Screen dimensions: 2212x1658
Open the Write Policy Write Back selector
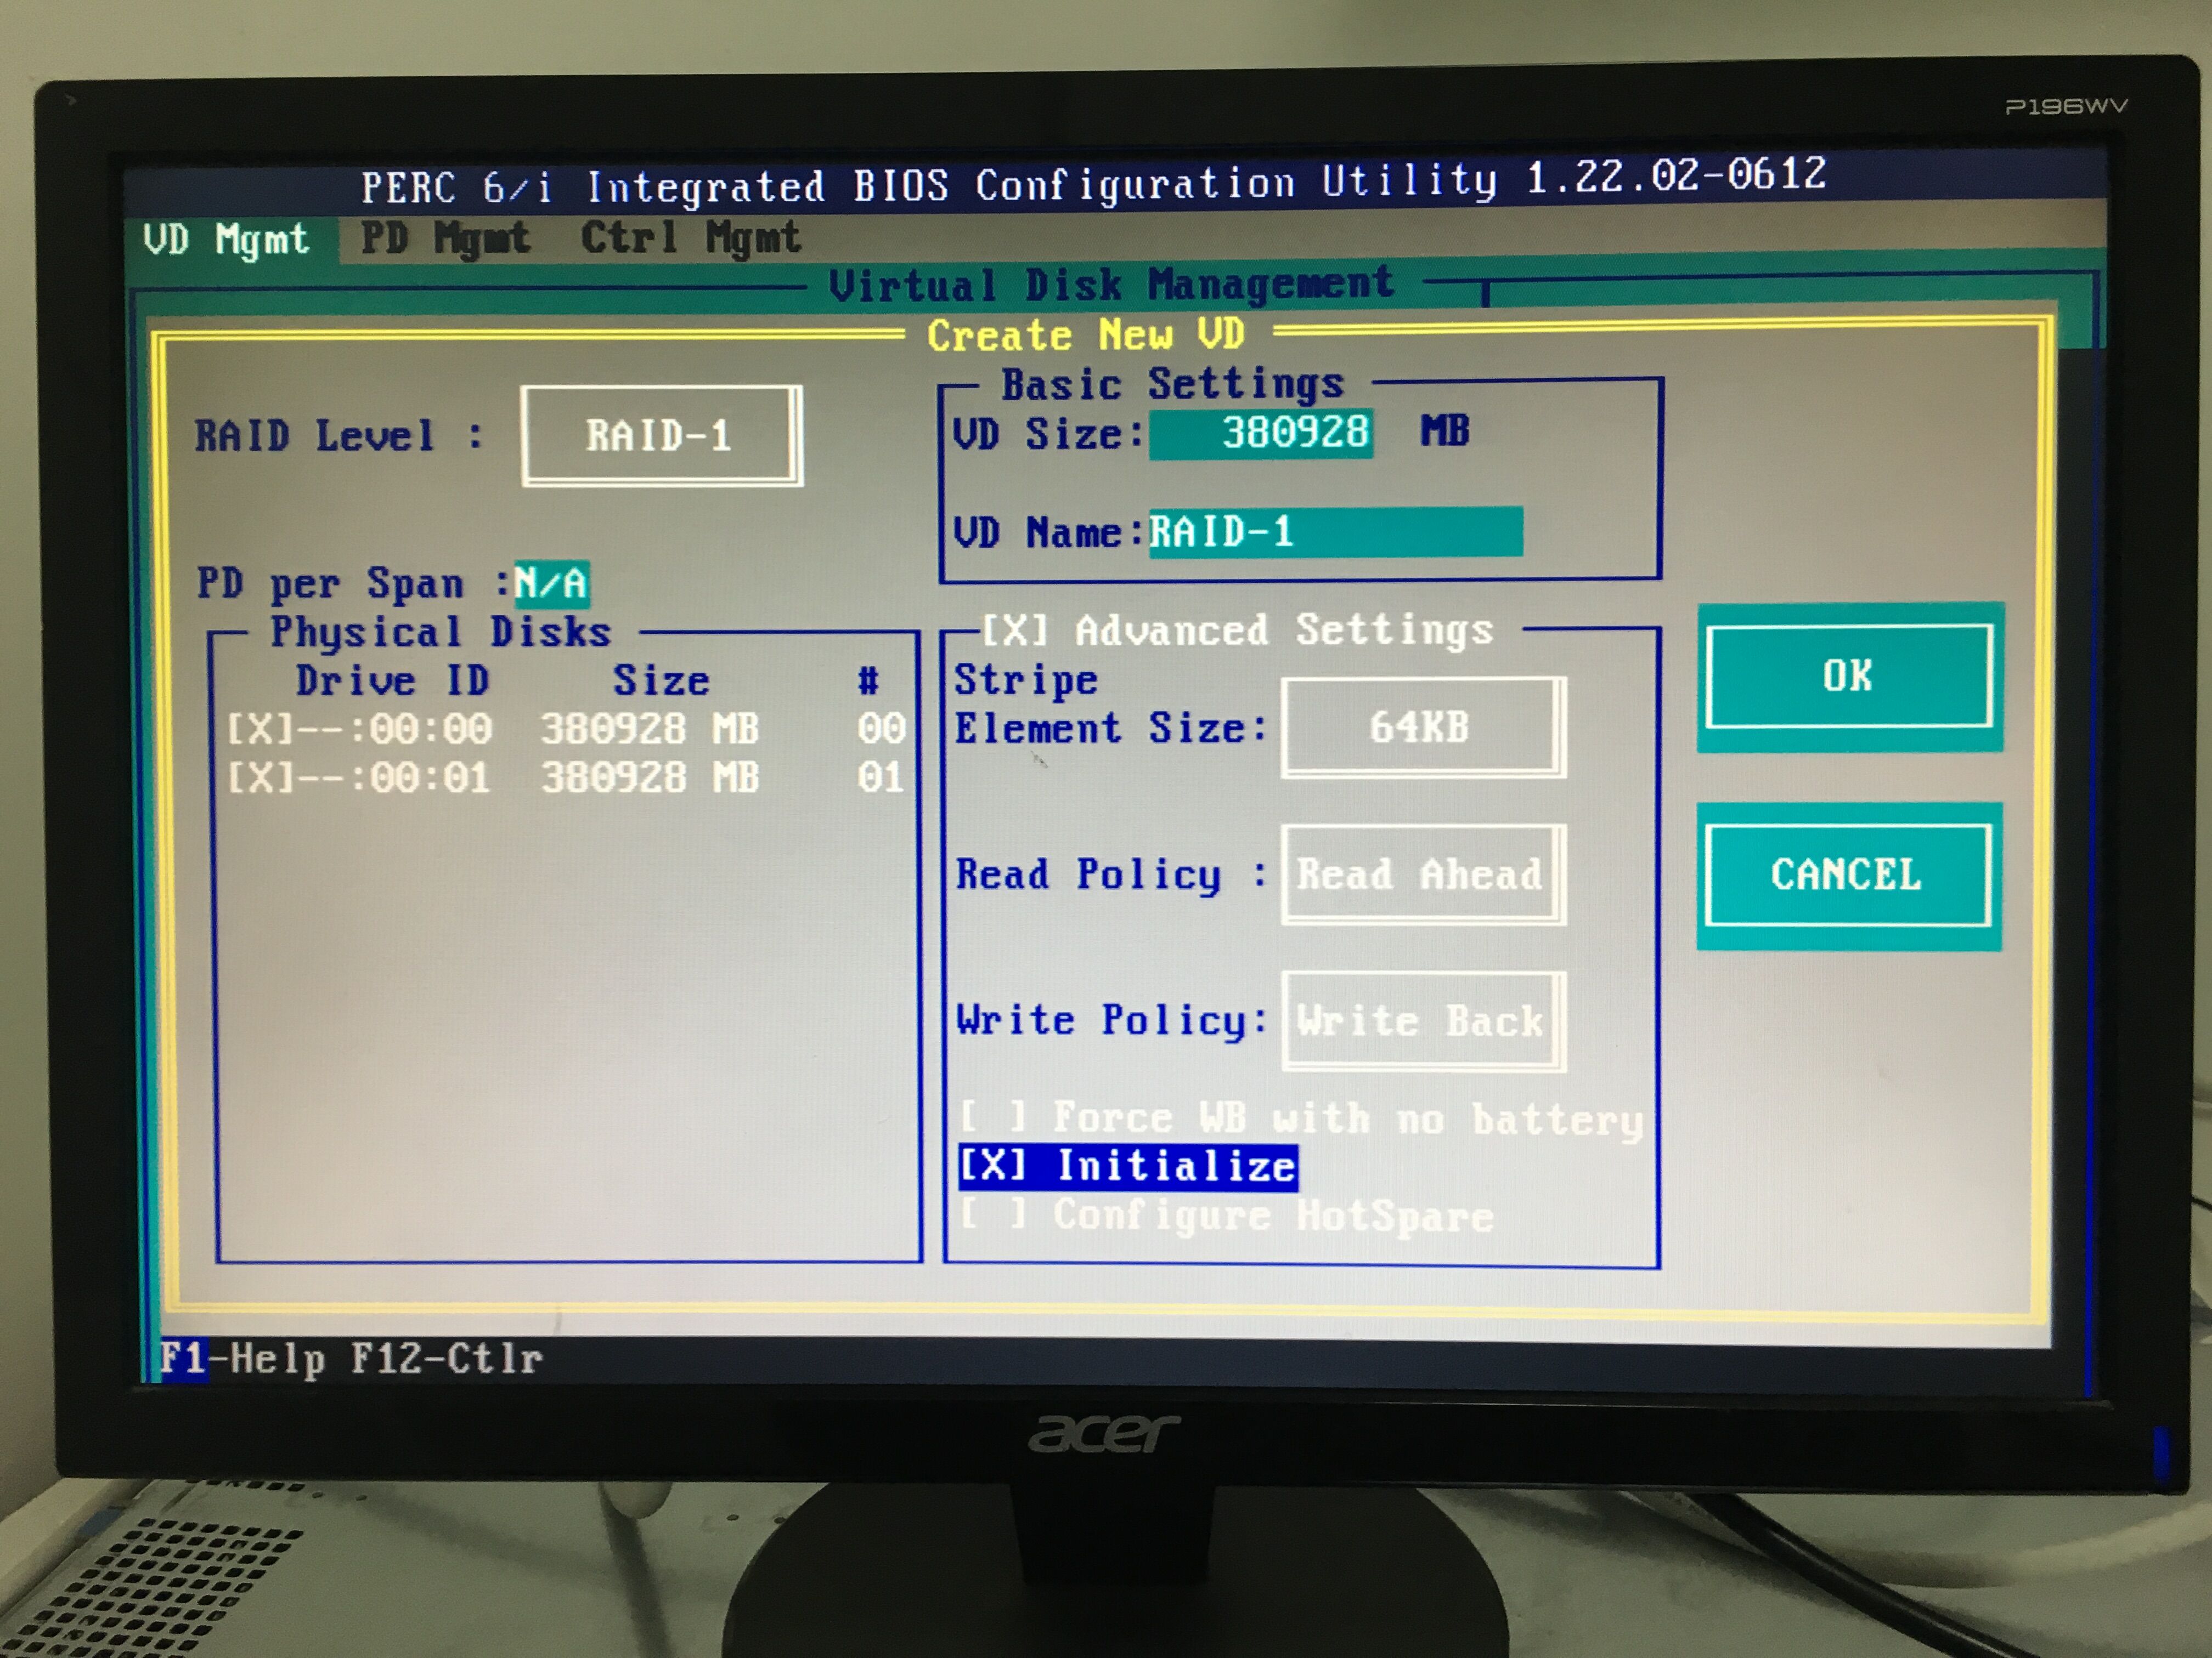click(1424, 1020)
